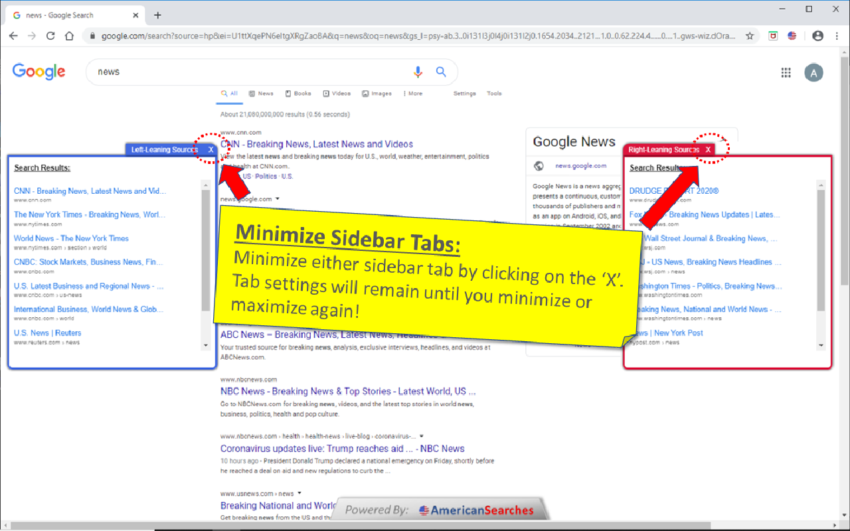Expand the arrow beside nbcnews.com health result
850x531 pixels.
(x=422, y=436)
